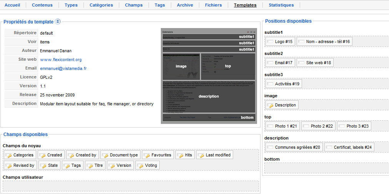
Task: Click the key icon on Created field
Action: click(43, 155)
